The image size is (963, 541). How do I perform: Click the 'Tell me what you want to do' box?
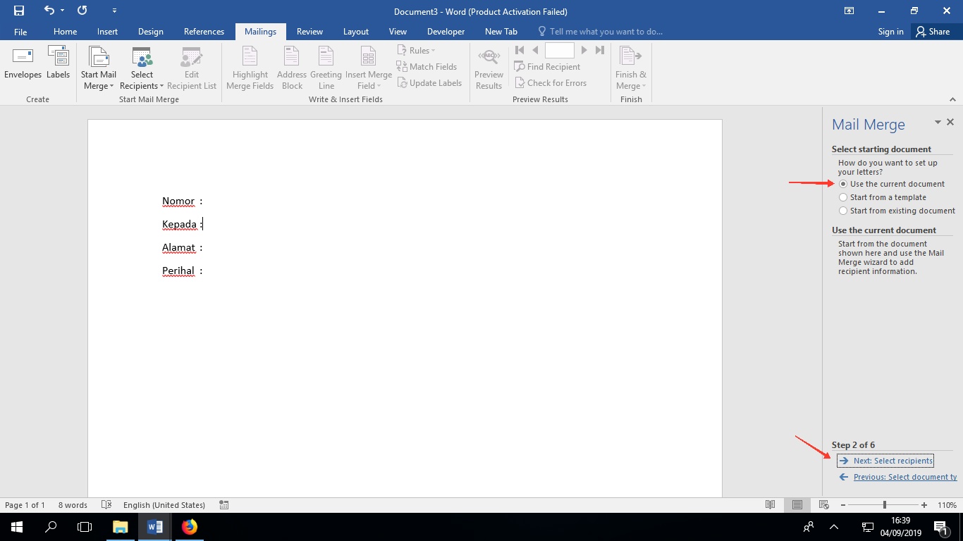606,32
